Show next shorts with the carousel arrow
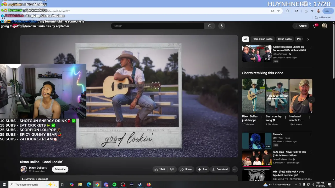This screenshot has width=335, height=188. (x=311, y=100)
